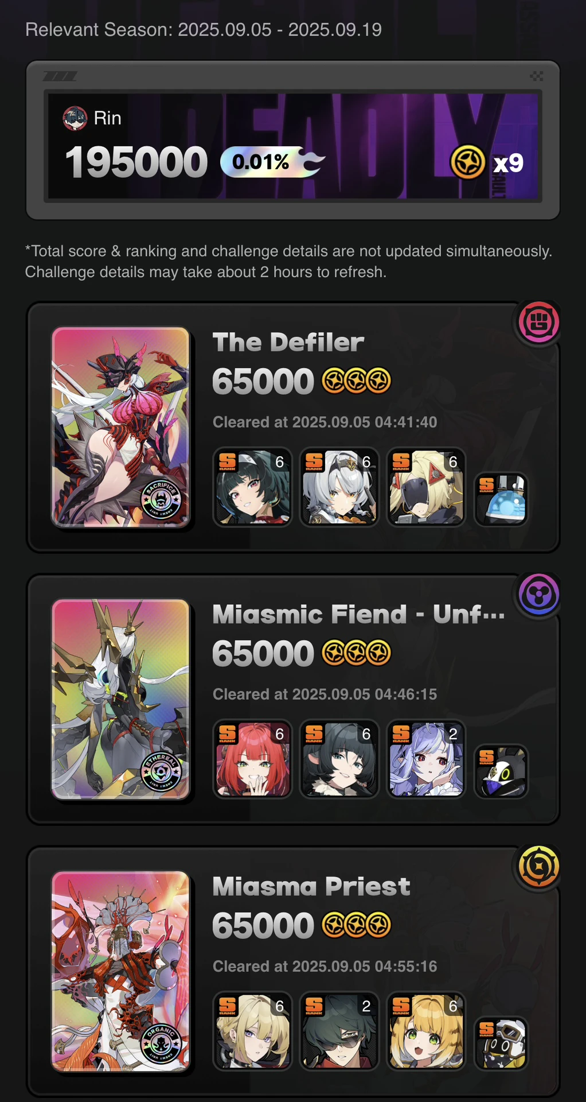Click the Miasmic Fiend truncated title
586x1102 pixels.
(x=359, y=614)
